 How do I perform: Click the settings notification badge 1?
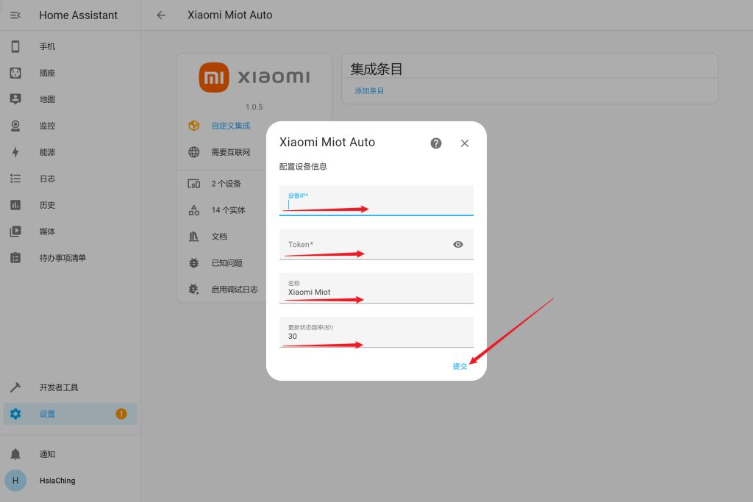click(121, 414)
